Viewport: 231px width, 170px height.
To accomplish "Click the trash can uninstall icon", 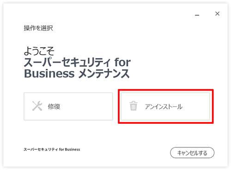I will (134, 106).
